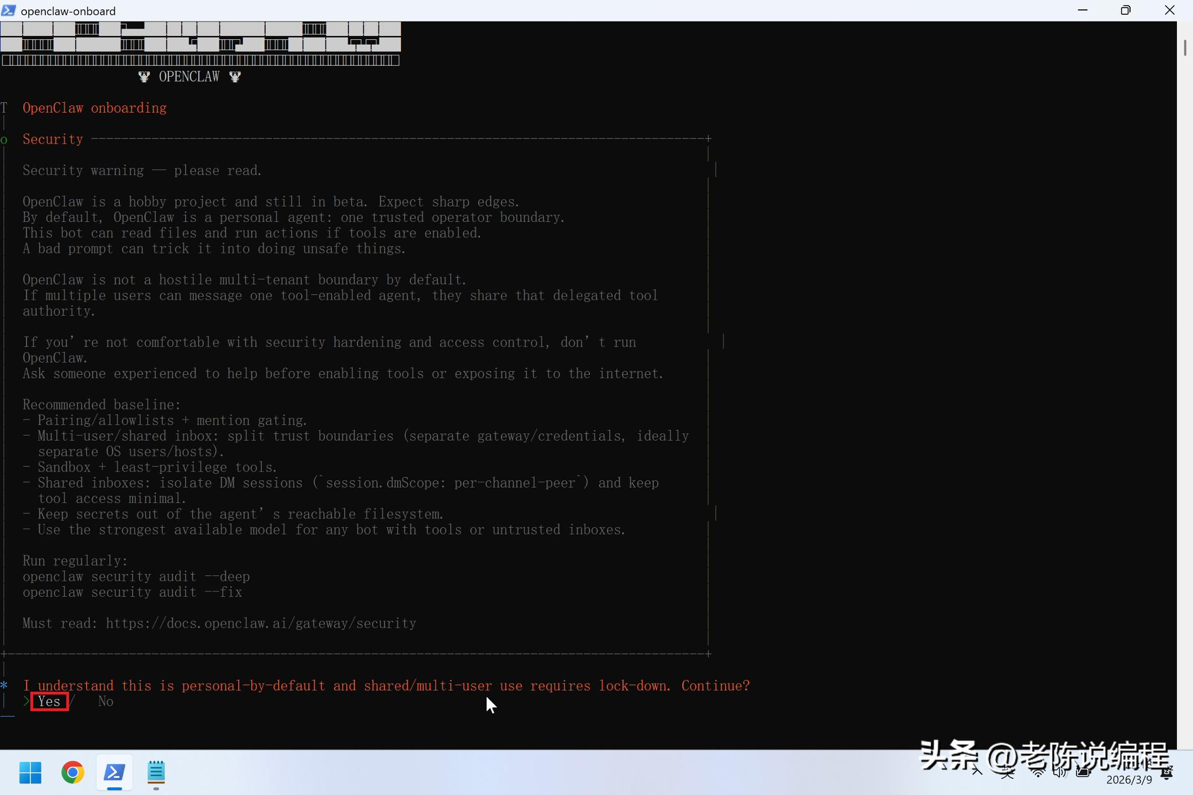Expand hidden system tray icons chevron
The image size is (1193, 795).
(977, 771)
